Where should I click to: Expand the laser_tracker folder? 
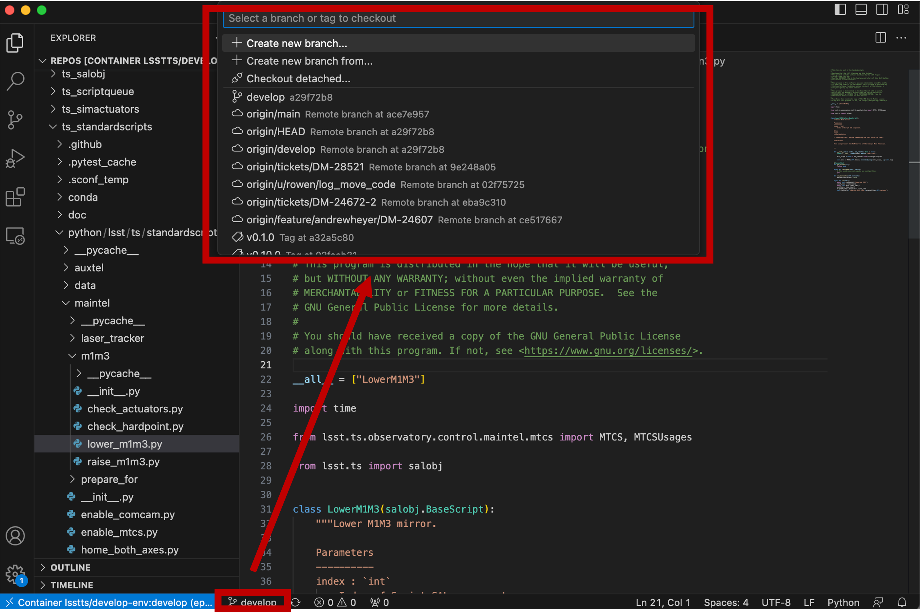tap(112, 338)
